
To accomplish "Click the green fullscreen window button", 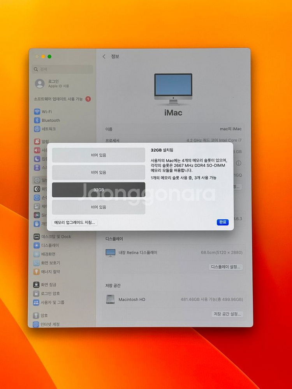I will coord(49,56).
